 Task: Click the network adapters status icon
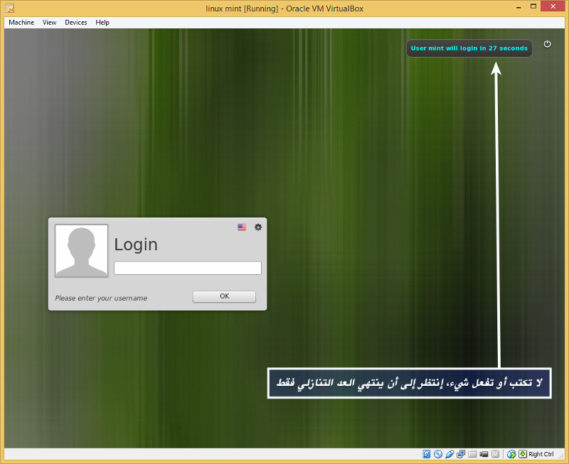461,454
